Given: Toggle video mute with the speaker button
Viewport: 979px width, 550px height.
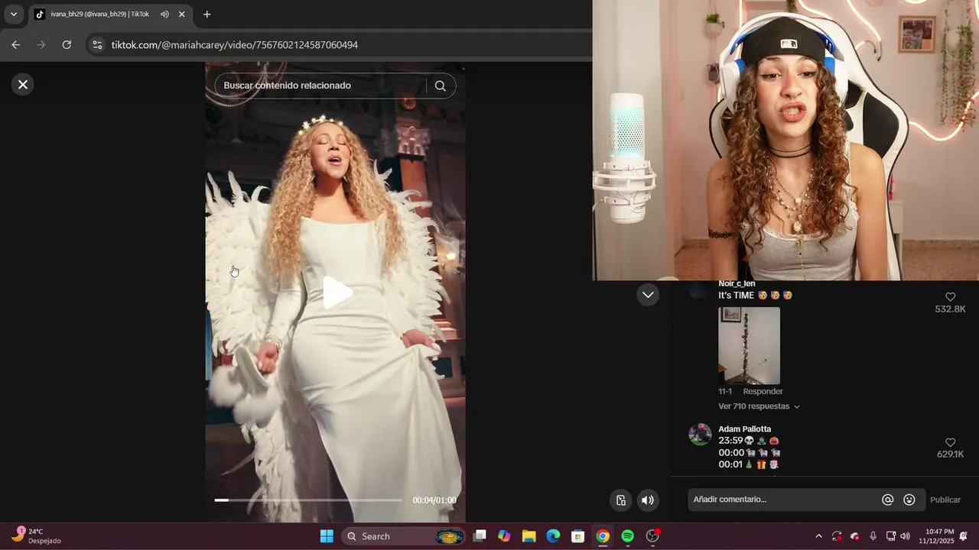Looking at the screenshot, I should [648, 500].
